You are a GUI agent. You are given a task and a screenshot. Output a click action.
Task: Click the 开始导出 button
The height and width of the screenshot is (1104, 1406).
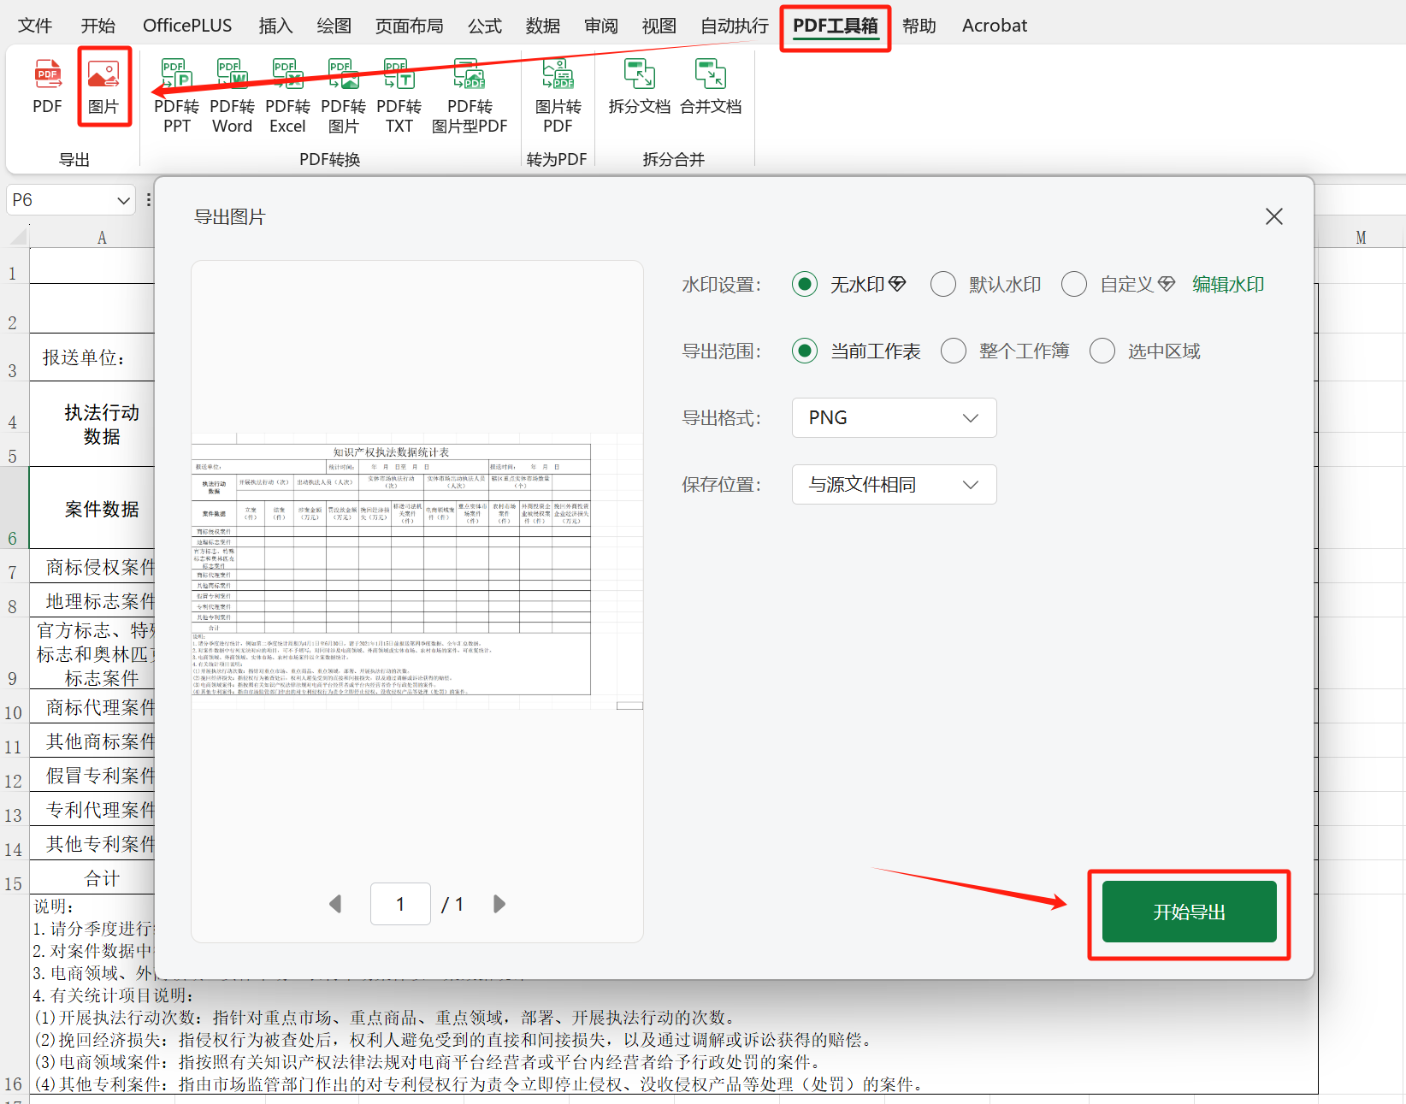click(1189, 912)
